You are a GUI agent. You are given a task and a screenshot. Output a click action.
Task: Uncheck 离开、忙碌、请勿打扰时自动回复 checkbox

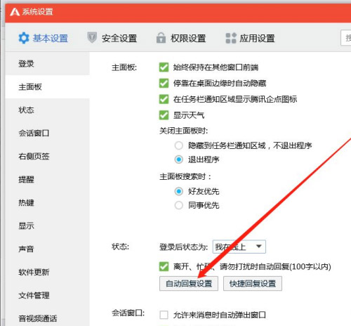[164, 266]
